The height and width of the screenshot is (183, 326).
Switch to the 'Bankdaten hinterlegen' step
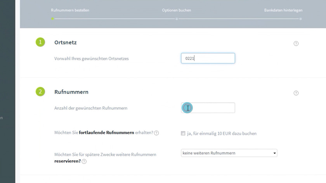click(x=283, y=10)
